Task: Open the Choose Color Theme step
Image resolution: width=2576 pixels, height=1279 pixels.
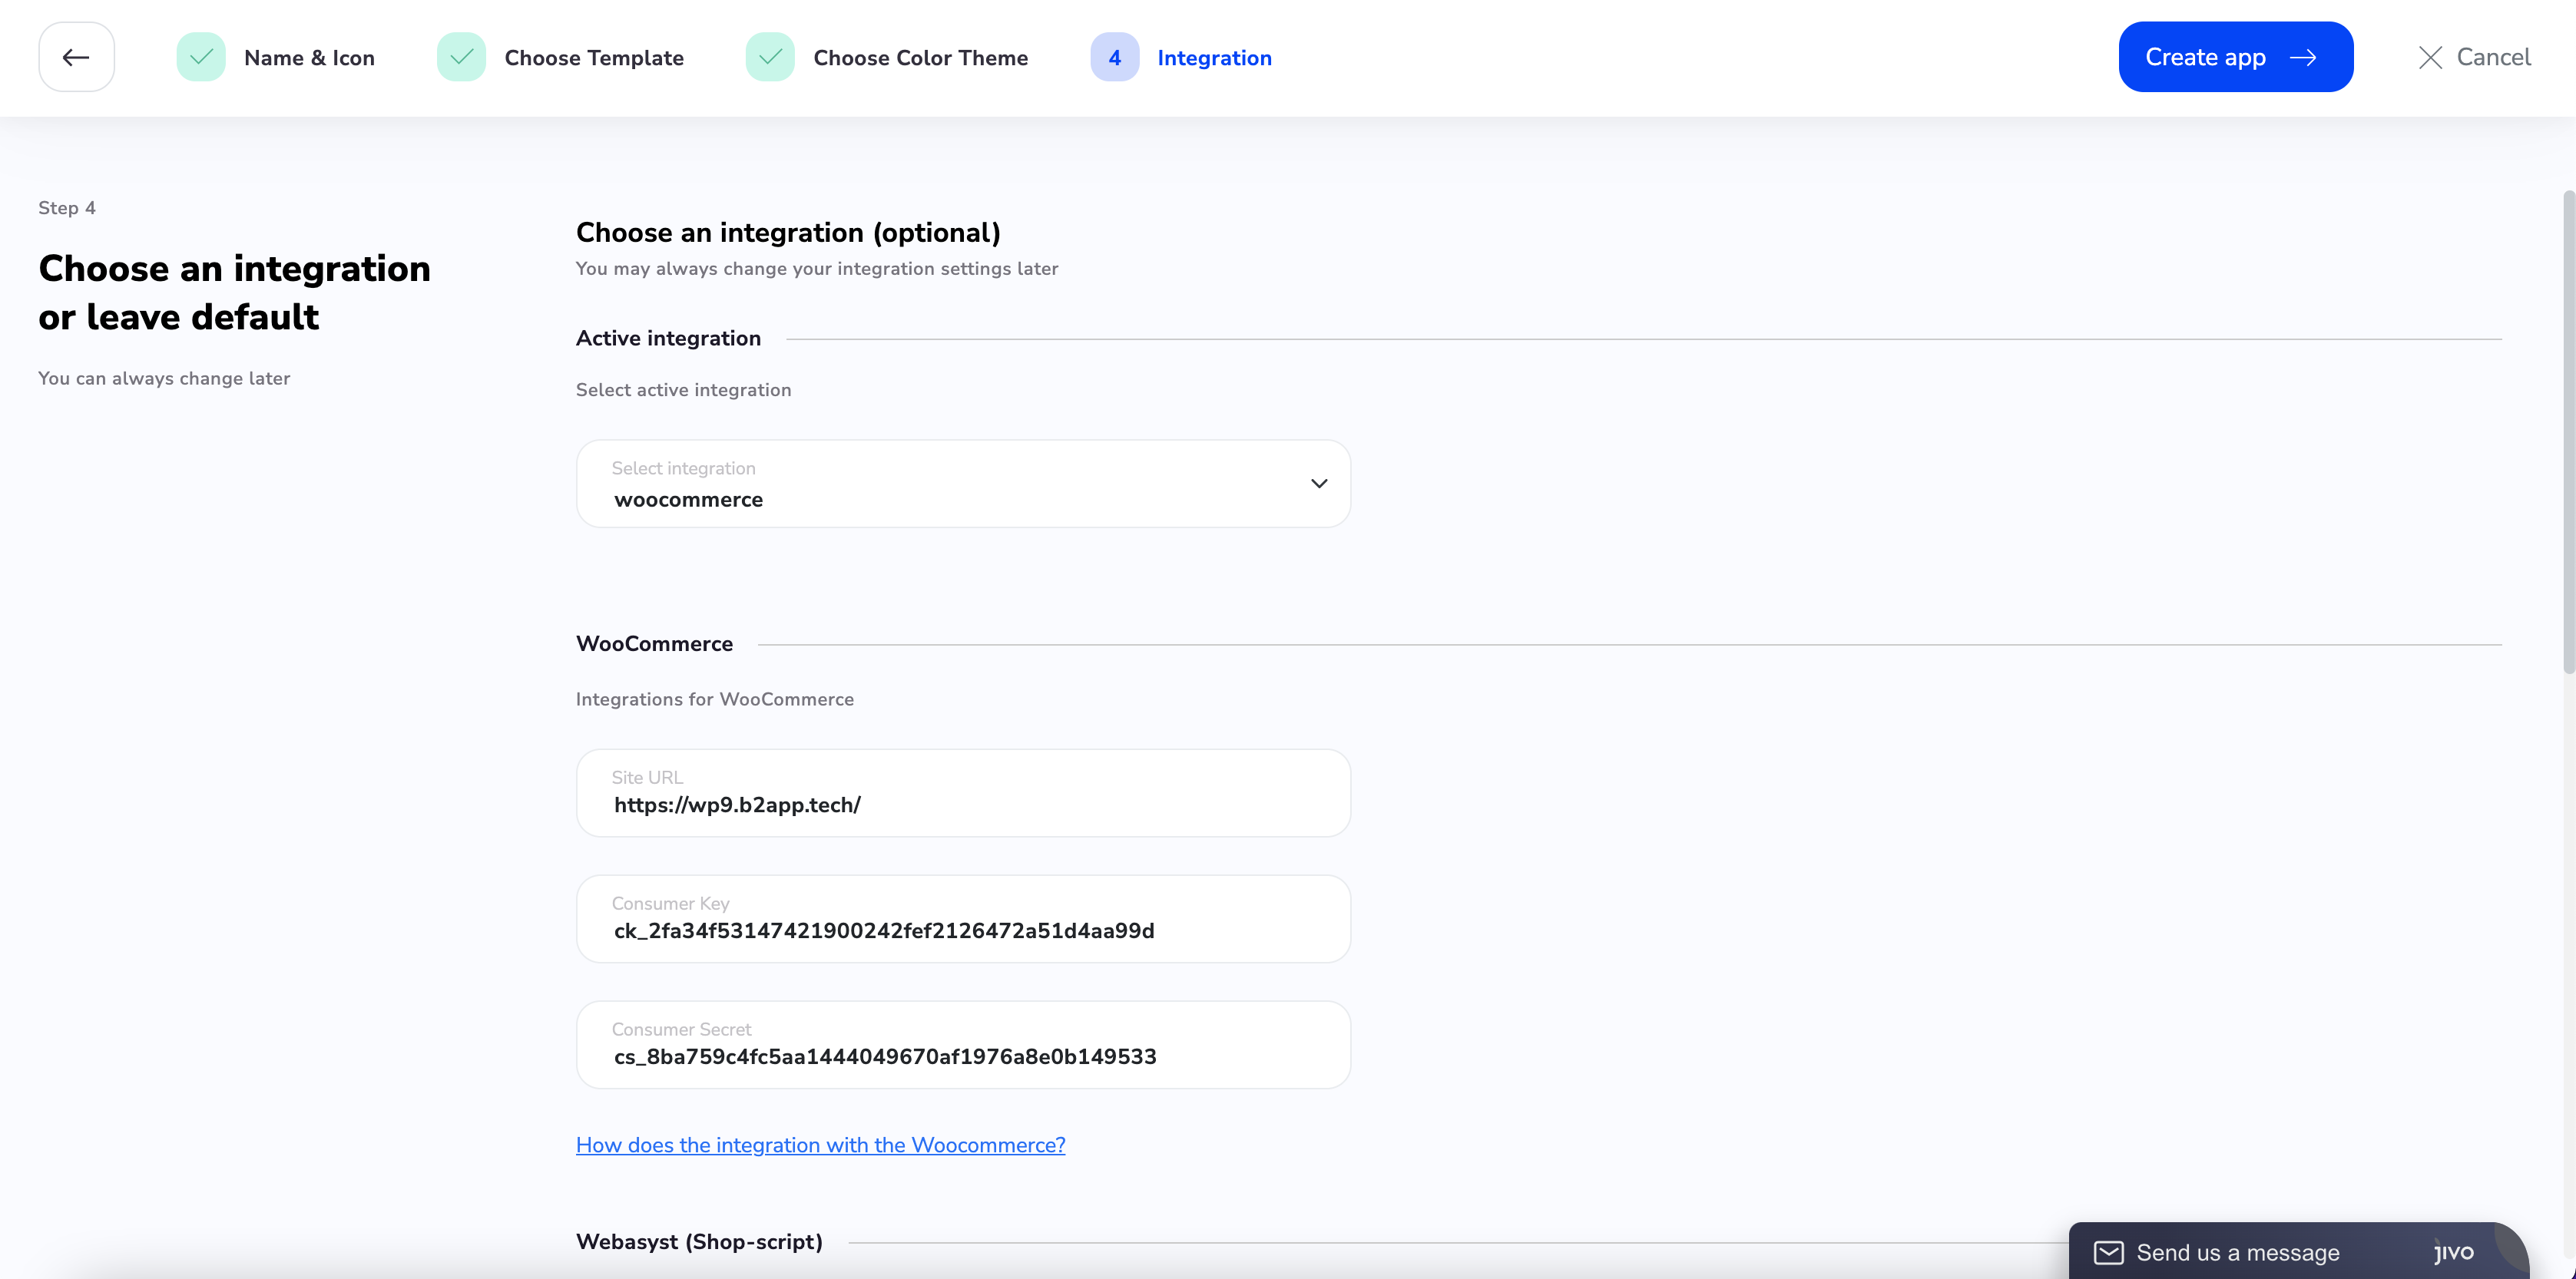Action: click(x=920, y=58)
